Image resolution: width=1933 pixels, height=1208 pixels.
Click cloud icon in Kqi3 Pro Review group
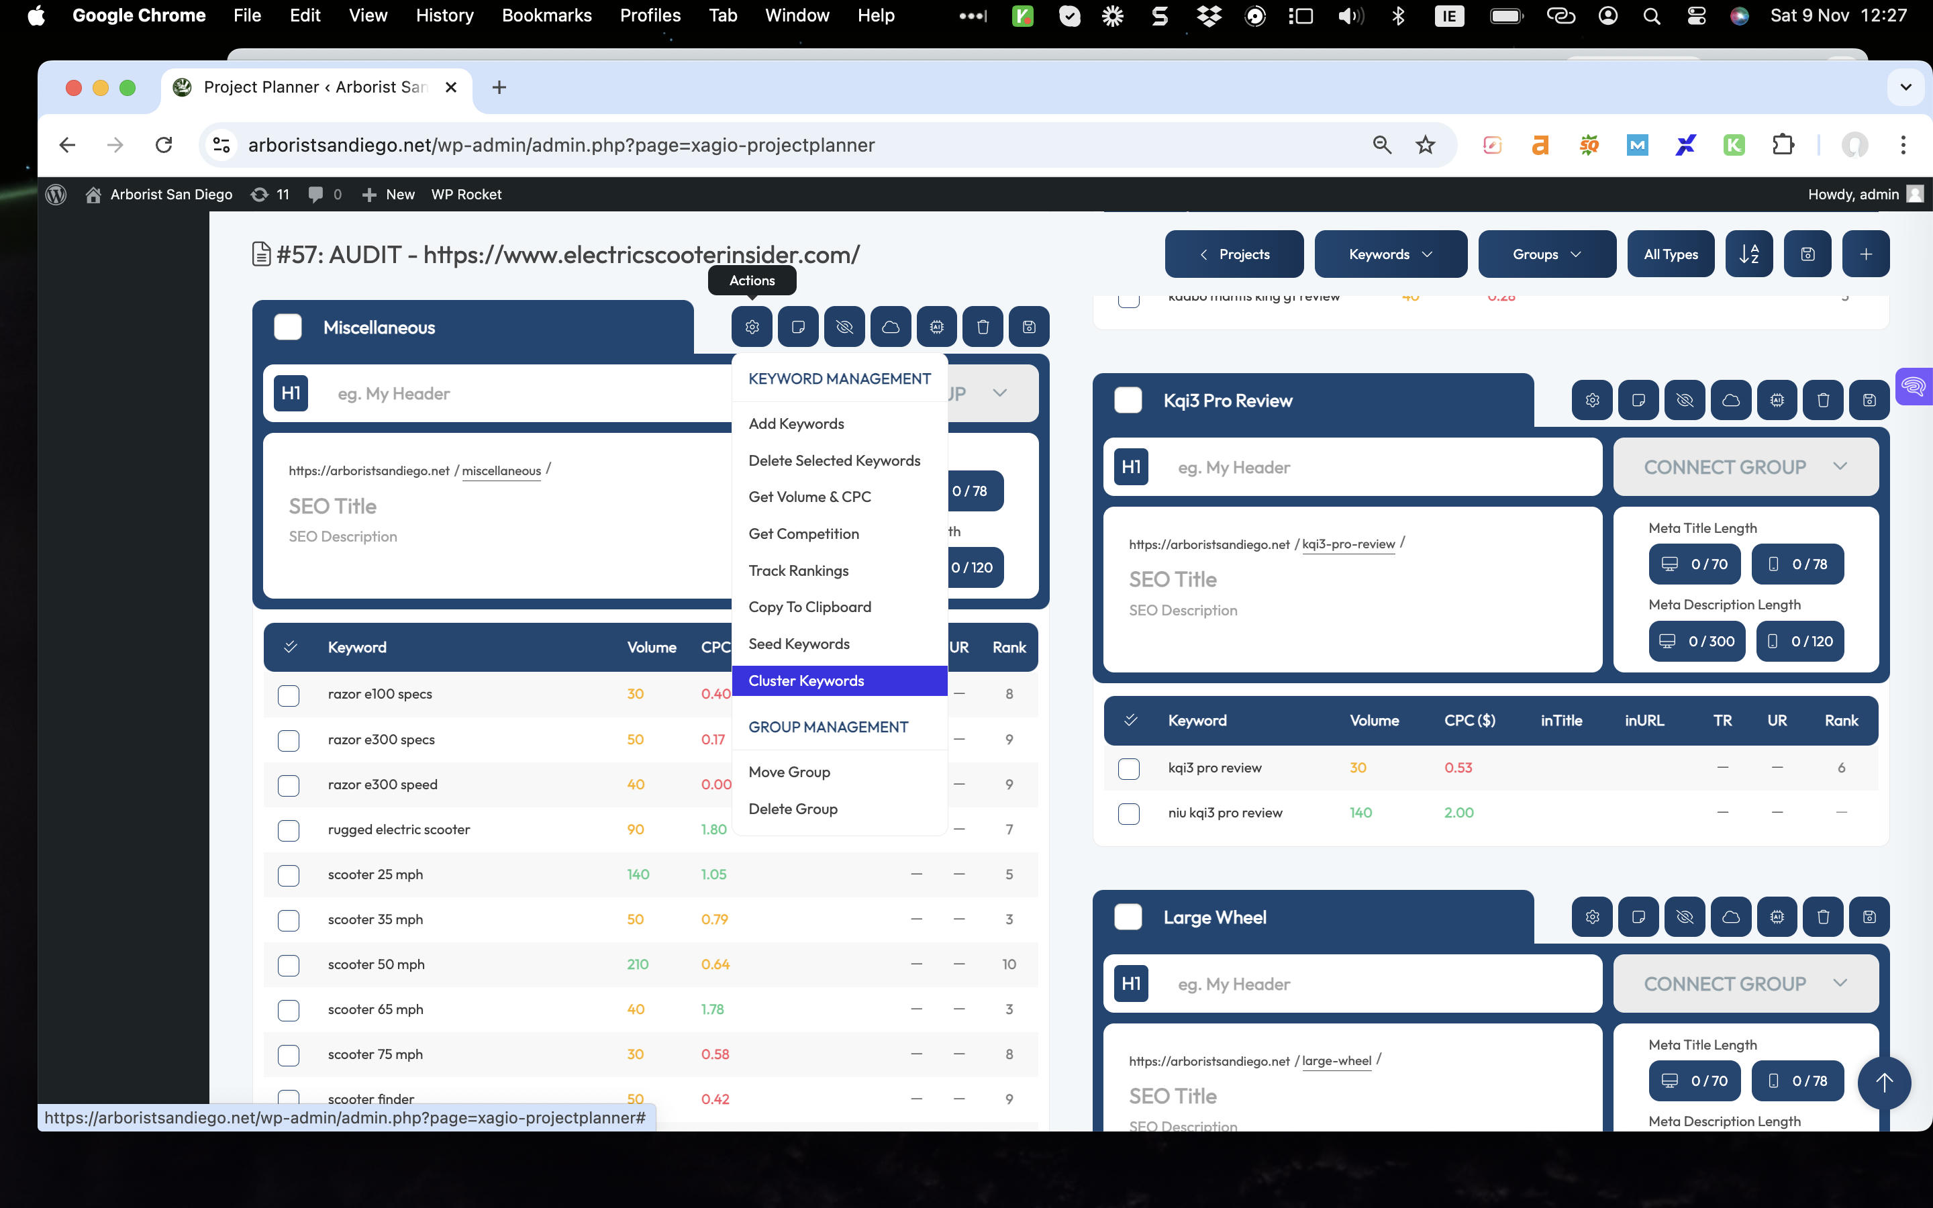point(1731,400)
